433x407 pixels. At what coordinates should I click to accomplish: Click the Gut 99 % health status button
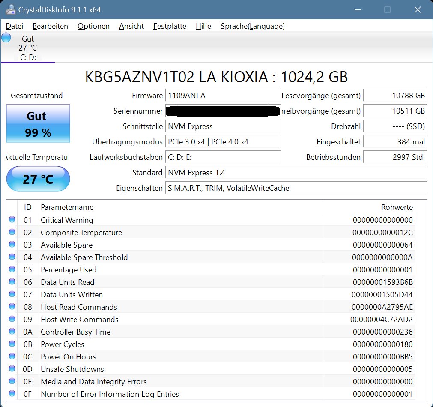(38, 123)
